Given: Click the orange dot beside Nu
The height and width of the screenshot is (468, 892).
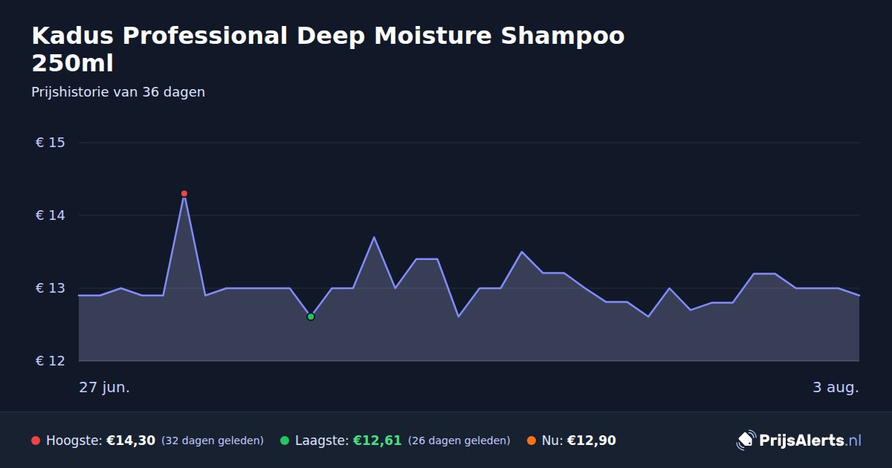Looking at the screenshot, I should tap(531, 441).
